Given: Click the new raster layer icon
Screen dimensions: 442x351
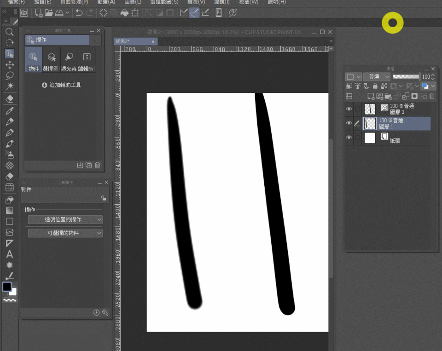Looking at the screenshot, I should (x=371, y=96).
